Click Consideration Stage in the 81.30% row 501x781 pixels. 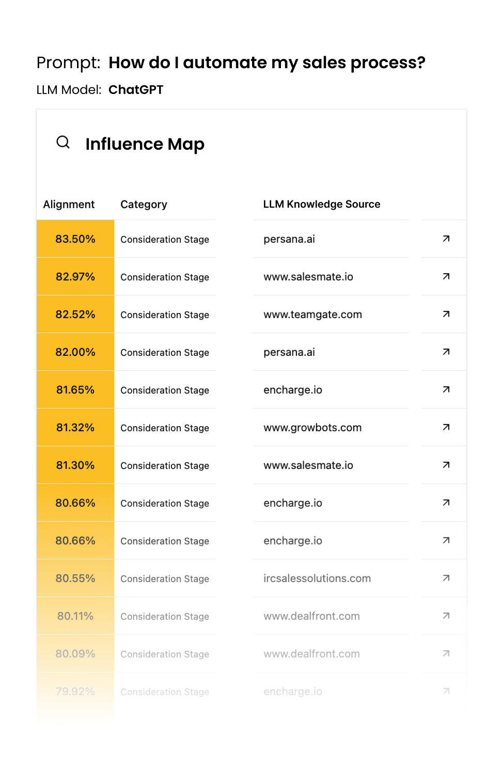(x=165, y=466)
